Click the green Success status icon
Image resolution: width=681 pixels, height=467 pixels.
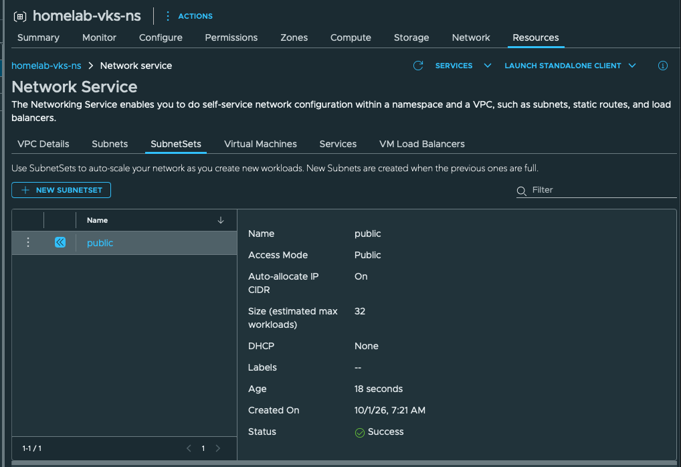click(360, 433)
